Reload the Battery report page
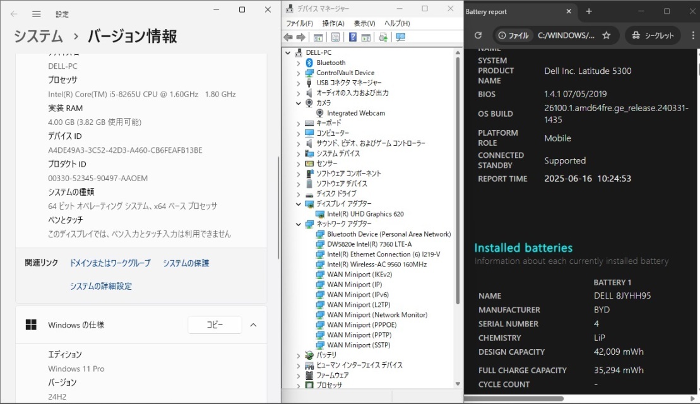This screenshot has width=700, height=404. click(x=478, y=35)
